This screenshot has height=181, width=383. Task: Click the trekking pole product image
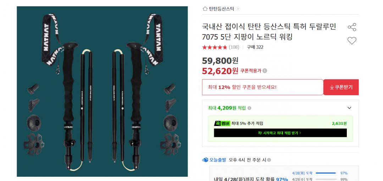(102, 92)
